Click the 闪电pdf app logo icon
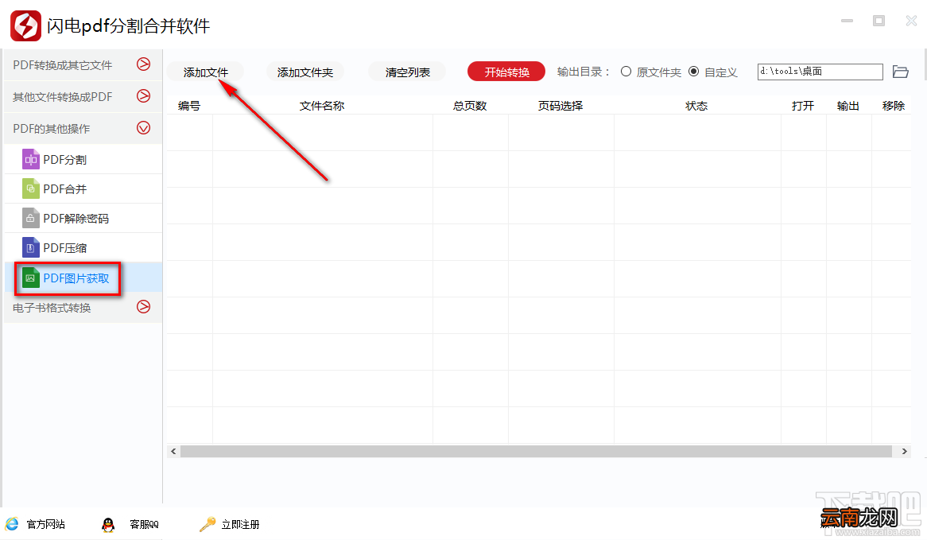Viewport: 927px width, 540px height. click(26, 25)
